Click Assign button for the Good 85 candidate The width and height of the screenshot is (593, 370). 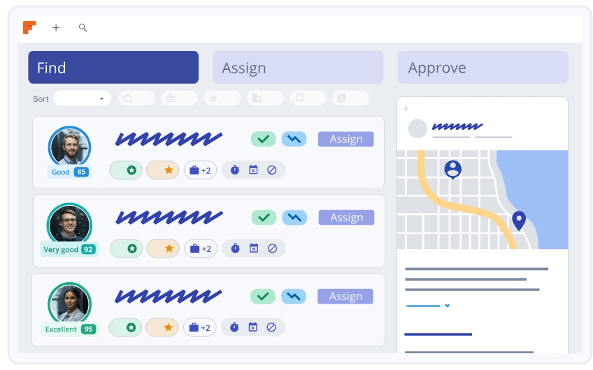pos(345,139)
